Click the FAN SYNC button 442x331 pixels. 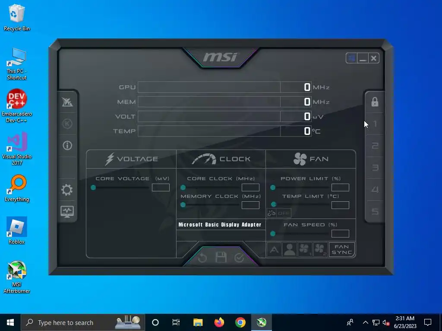342,250
